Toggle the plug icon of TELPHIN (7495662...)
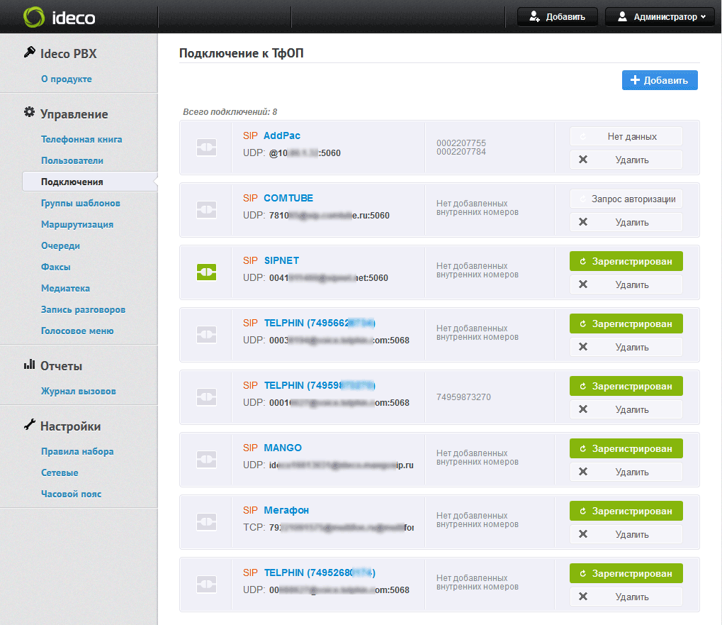The image size is (722, 625). point(206,335)
